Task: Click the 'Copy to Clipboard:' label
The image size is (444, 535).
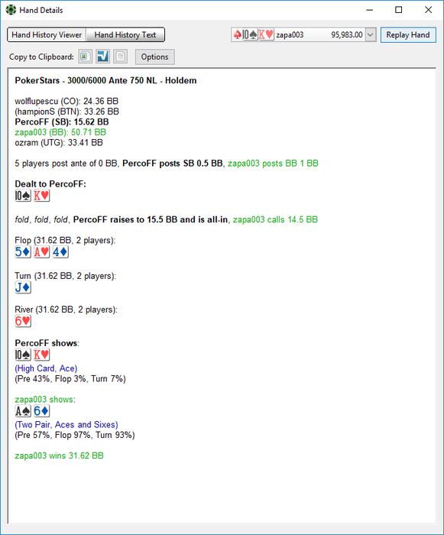Action: [x=41, y=57]
